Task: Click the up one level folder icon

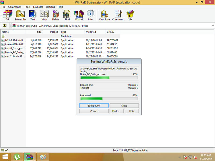Action: pos(5,25)
